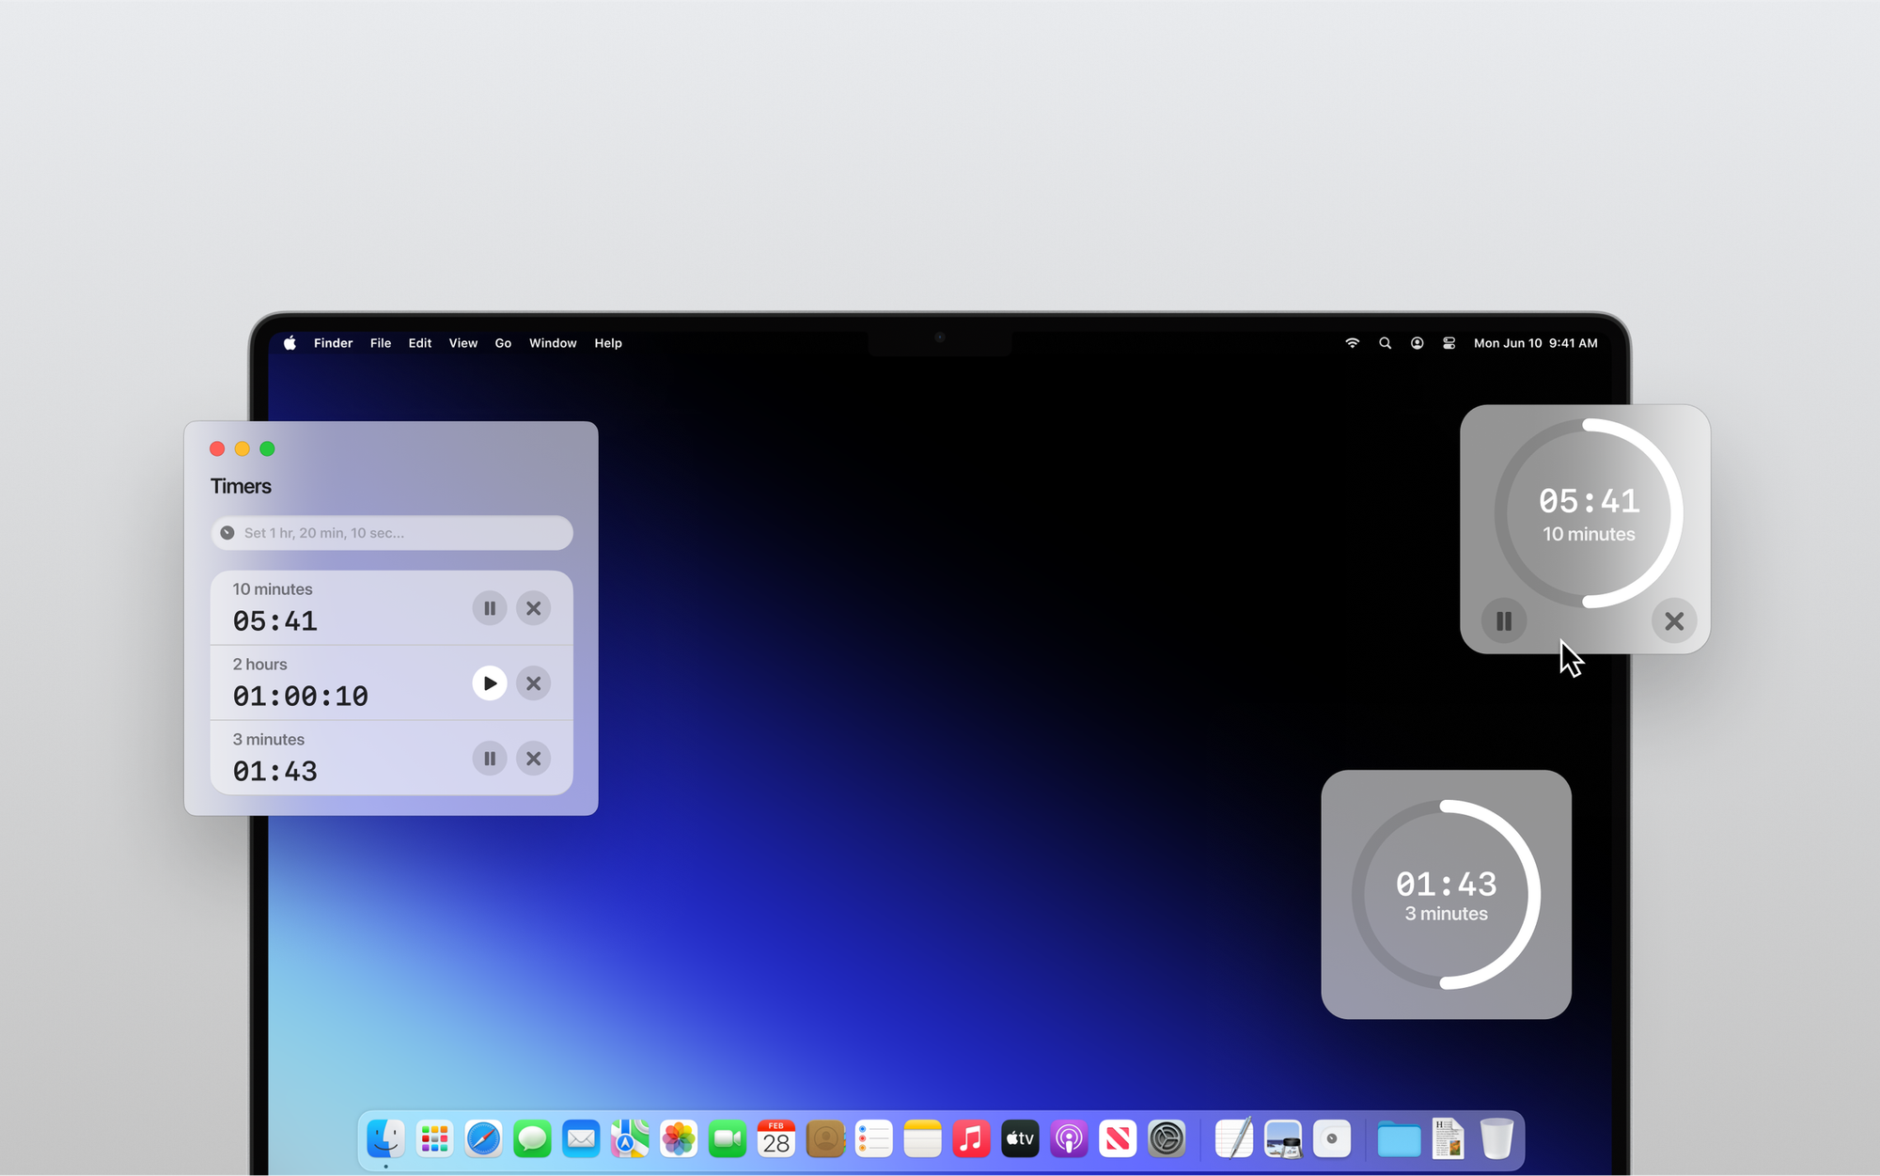This screenshot has height=1176, width=1880.
Task: Open Podcasts from the Dock
Action: coord(1069,1139)
